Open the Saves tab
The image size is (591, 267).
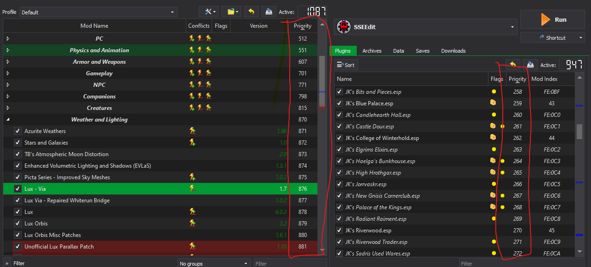tap(422, 51)
